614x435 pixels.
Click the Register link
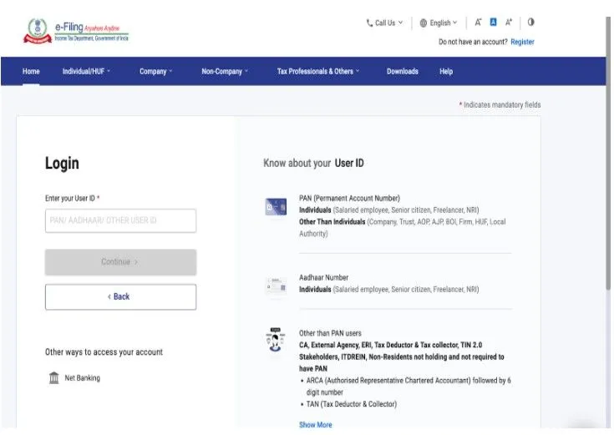522,42
